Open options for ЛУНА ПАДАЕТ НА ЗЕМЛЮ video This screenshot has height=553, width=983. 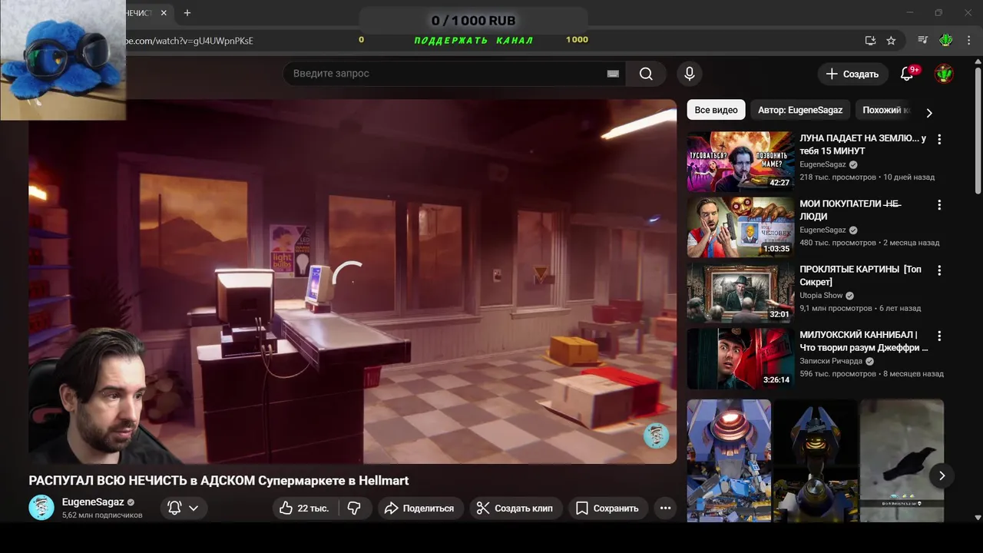click(939, 140)
